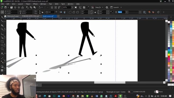Open WhatsApp from the taskbar
Viewport: 174px width, 98px height.
(101, 96)
